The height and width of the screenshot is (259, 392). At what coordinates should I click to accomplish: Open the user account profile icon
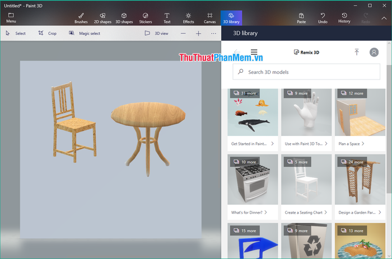(374, 52)
